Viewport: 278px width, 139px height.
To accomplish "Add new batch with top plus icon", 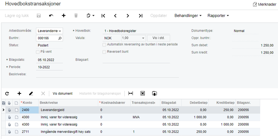I will (64, 16).
